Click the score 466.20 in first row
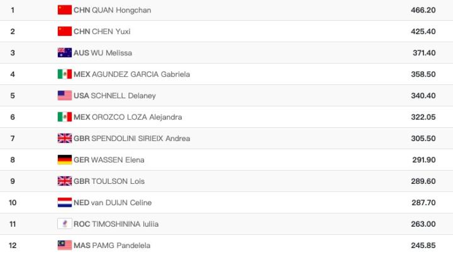The height and width of the screenshot is (255, 453). click(x=423, y=10)
